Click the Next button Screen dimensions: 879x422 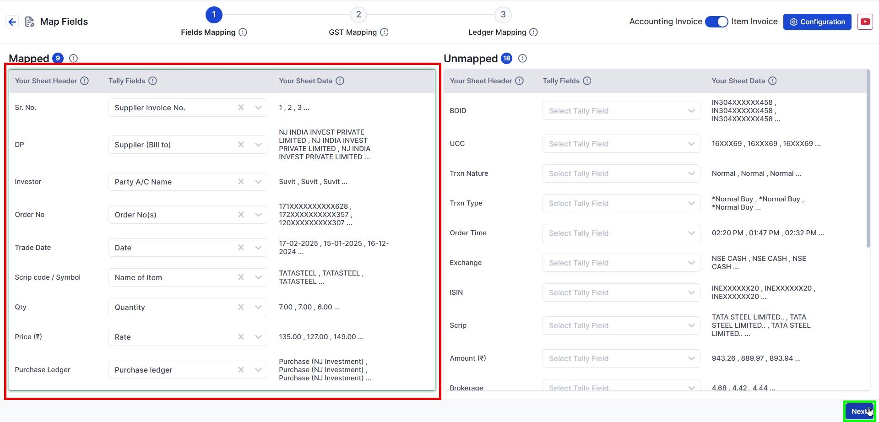pyautogui.click(x=859, y=411)
